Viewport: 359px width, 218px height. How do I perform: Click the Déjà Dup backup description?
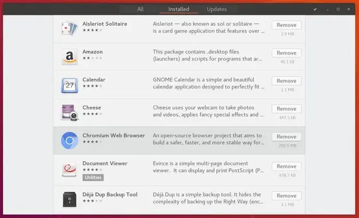208,198
